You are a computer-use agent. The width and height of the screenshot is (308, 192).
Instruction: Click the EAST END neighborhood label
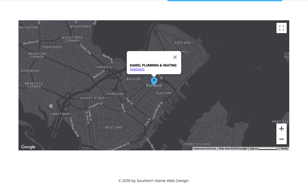(183, 43)
